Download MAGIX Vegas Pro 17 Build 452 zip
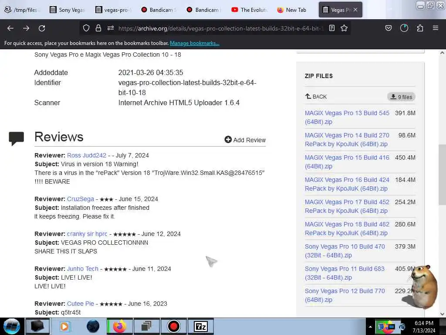This screenshot has width=446, height=335. [x=347, y=206]
